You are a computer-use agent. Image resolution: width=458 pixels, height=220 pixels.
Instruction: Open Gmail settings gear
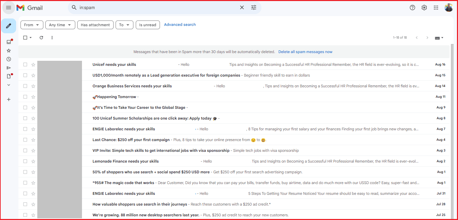pos(424,7)
